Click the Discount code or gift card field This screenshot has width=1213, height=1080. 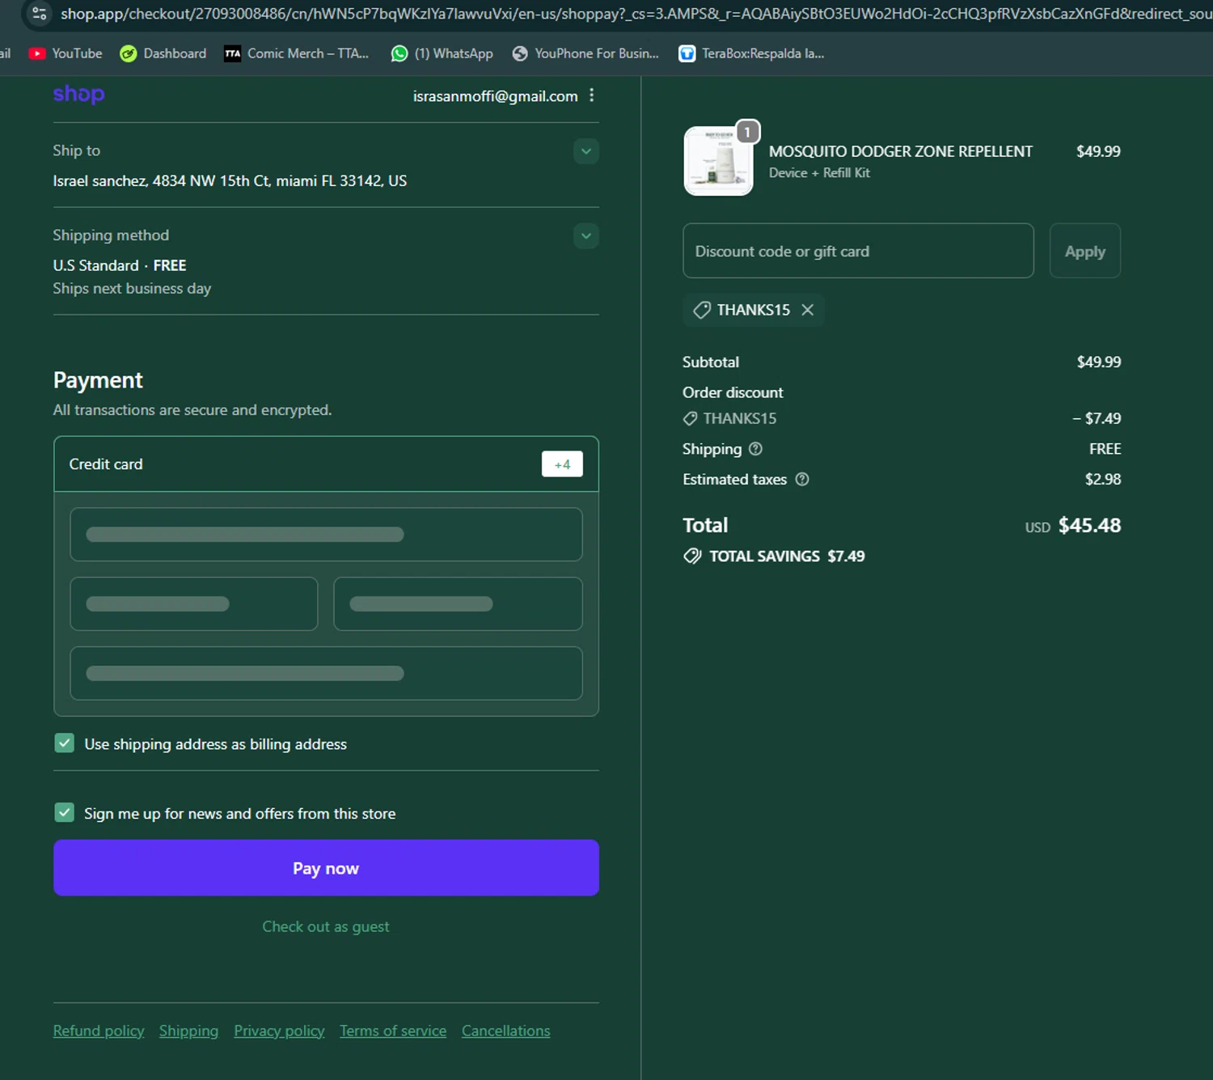(858, 251)
